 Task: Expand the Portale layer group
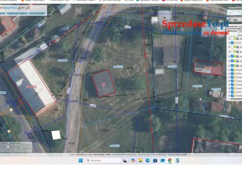coord(229,77)
